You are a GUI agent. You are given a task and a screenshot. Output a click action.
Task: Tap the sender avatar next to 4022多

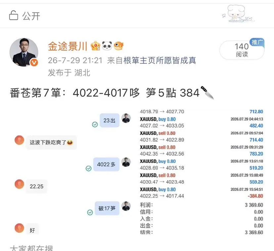tap(126, 162)
